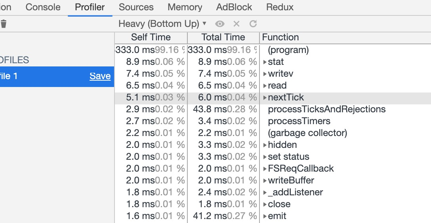Expand the nextTick function row

point(265,98)
